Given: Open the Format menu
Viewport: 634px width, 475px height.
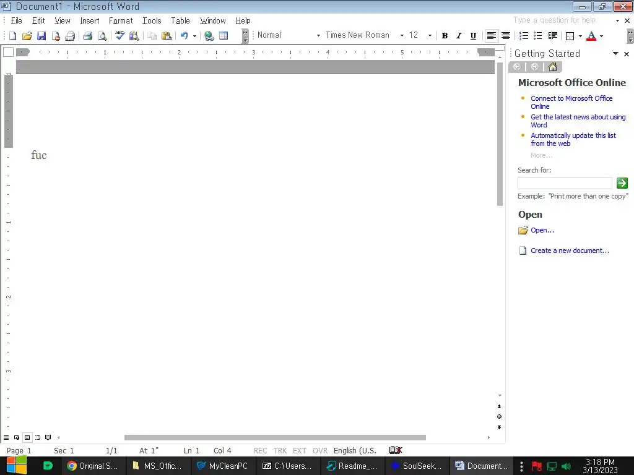Looking at the screenshot, I should coord(121,20).
